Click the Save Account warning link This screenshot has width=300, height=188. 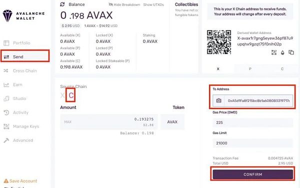(20, 180)
